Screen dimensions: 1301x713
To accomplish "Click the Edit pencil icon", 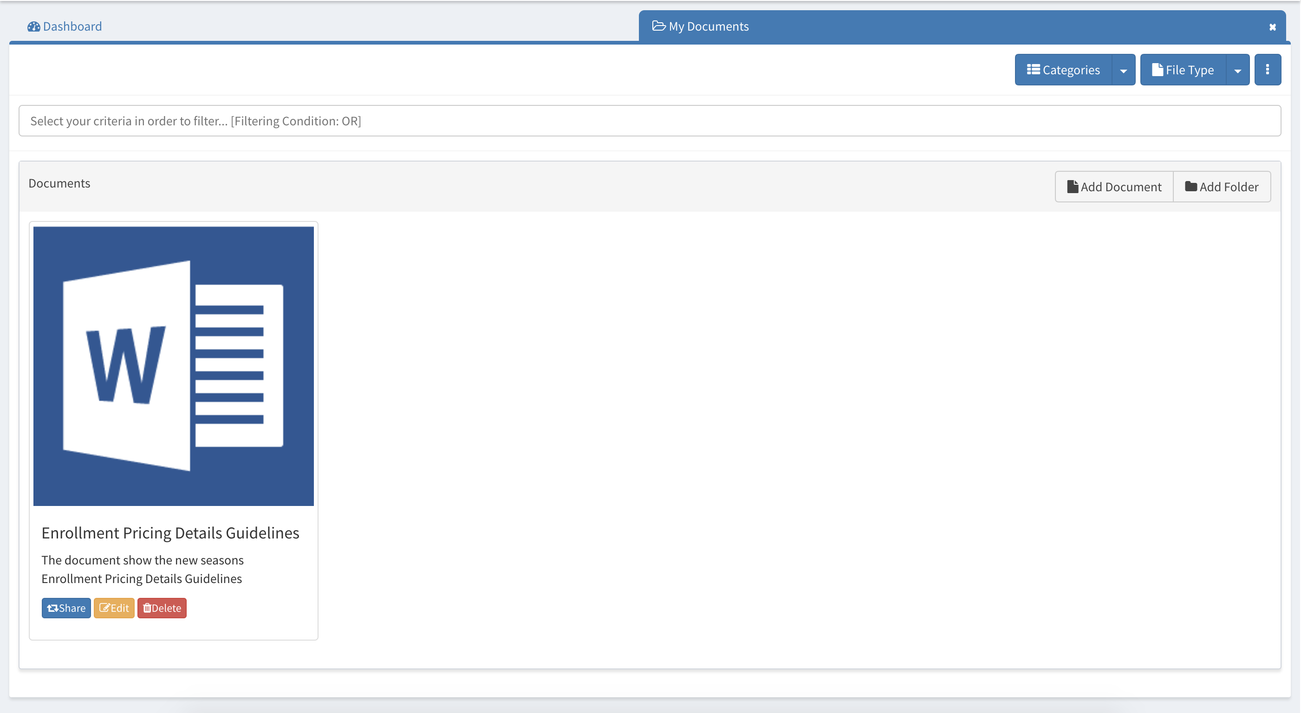I will click(x=104, y=608).
